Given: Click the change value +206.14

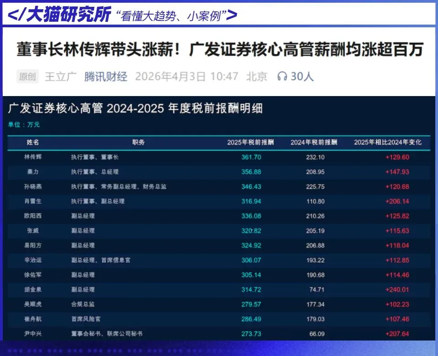Looking at the screenshot, I should tap(397, 201).
